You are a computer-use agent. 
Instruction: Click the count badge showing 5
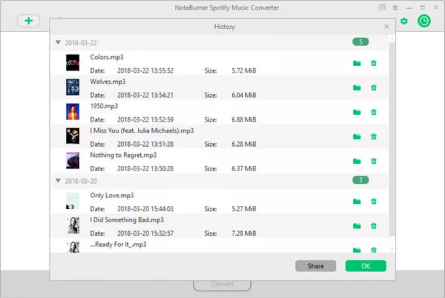pos(360,42)
